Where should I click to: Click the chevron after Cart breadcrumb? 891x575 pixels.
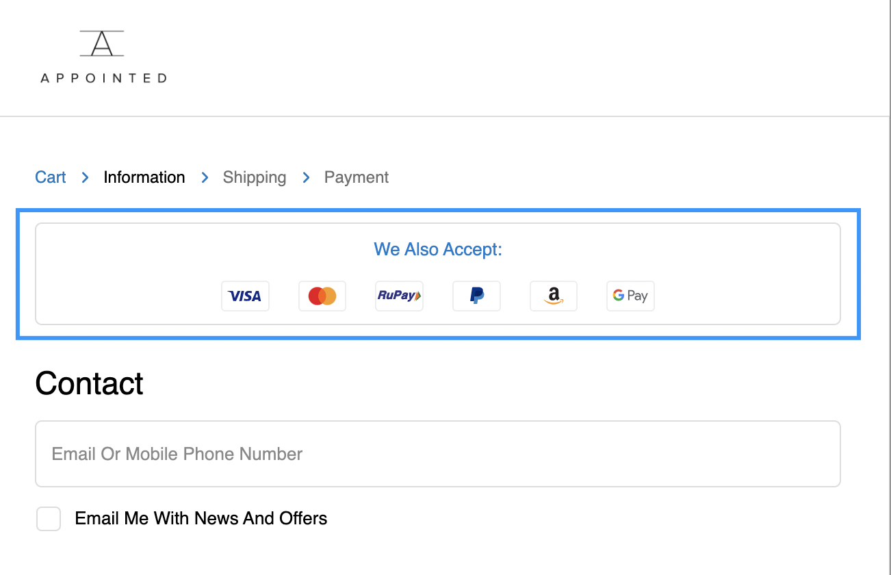85,177
